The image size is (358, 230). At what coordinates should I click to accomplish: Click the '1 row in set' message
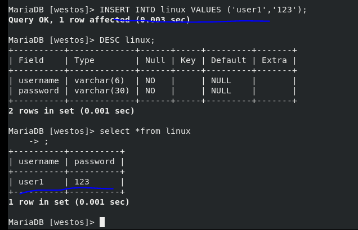pyautogui.click(x=69, y=202)
